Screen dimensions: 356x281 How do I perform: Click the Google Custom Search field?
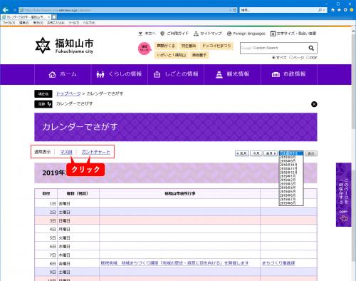273,48
